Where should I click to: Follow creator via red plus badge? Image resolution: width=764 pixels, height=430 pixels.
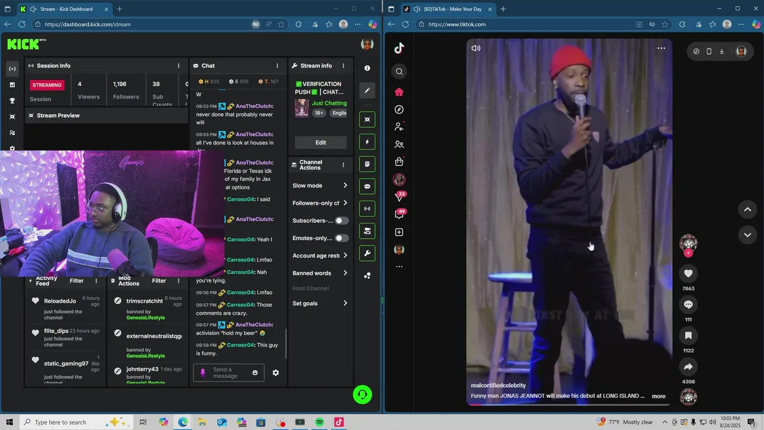tap(688, 253)
